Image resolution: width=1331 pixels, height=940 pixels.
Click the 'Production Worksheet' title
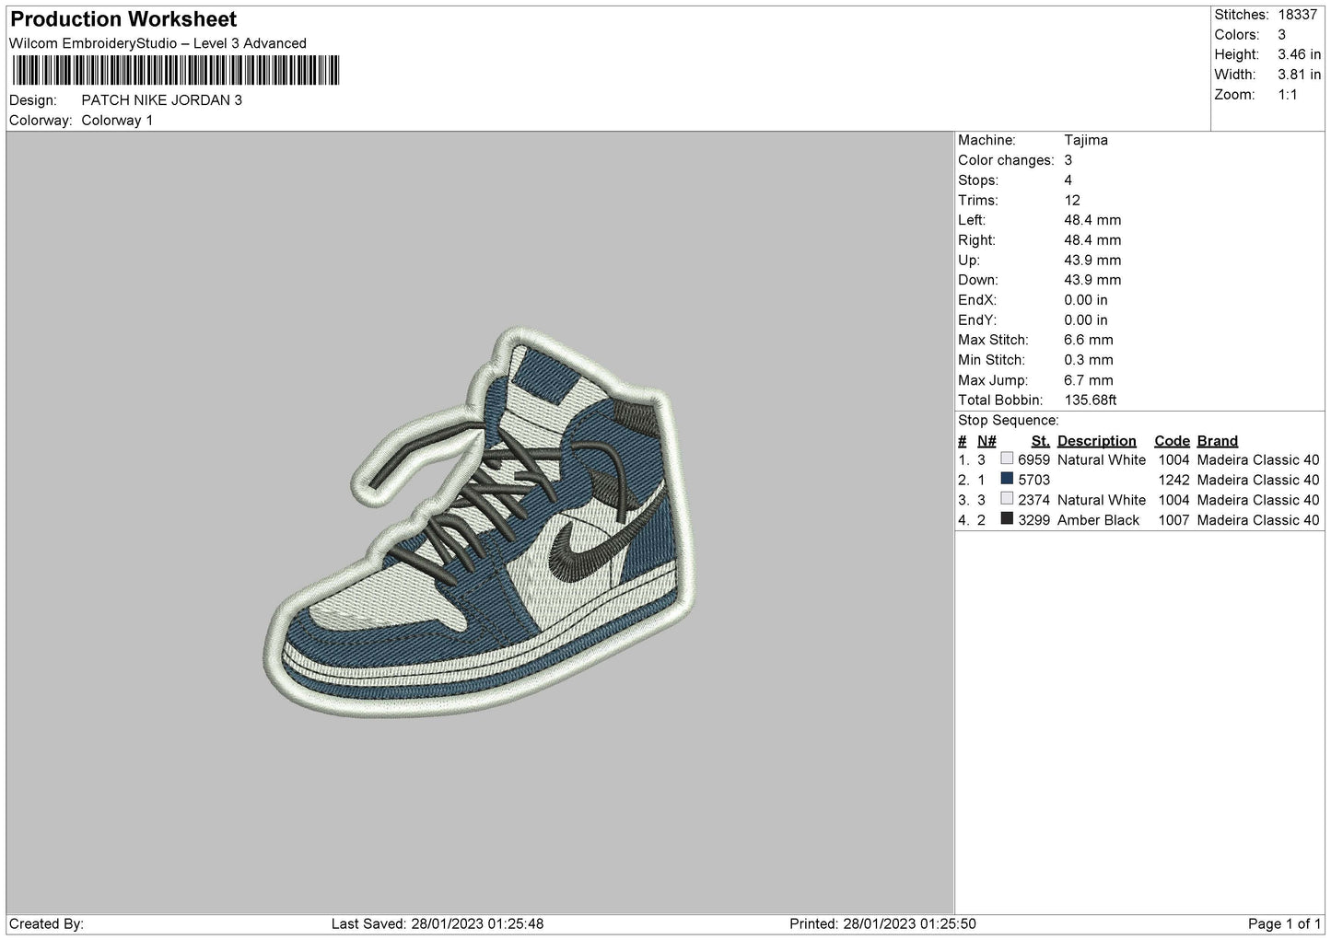(123, 19)
